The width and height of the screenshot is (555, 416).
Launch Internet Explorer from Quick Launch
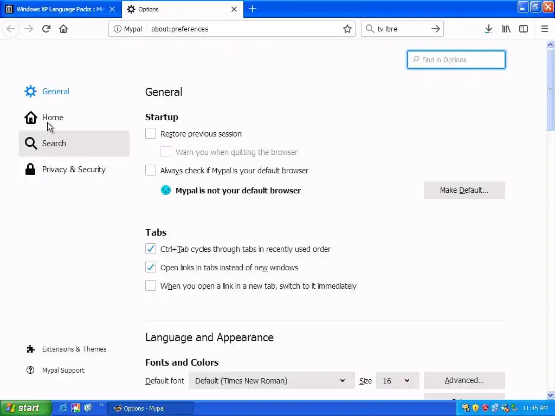click(63, 408)
